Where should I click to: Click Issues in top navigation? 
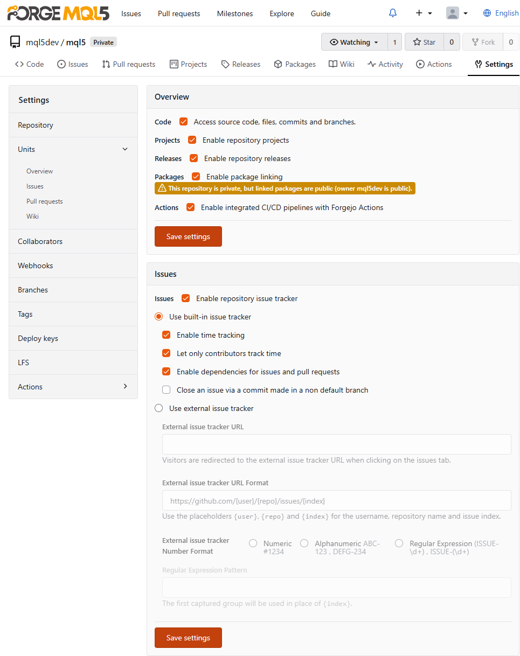(131, 13)
